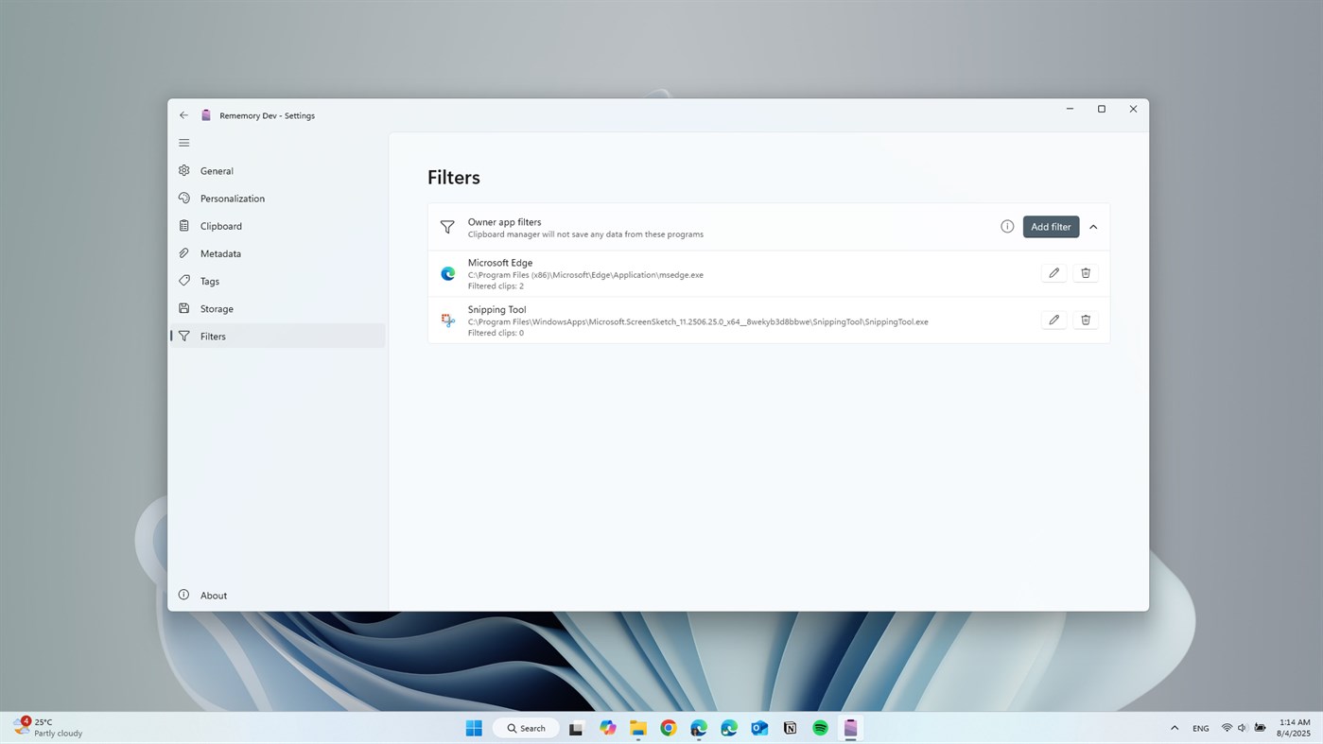Edit the Microsoft Edge filter with the pencil icon
The width and height of the screenshot is (1323, 744).
click(1053, 272)
